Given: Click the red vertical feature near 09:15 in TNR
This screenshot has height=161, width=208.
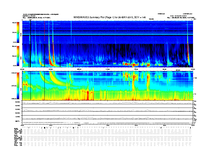Looking at the screenshot, I should (88, 95).
